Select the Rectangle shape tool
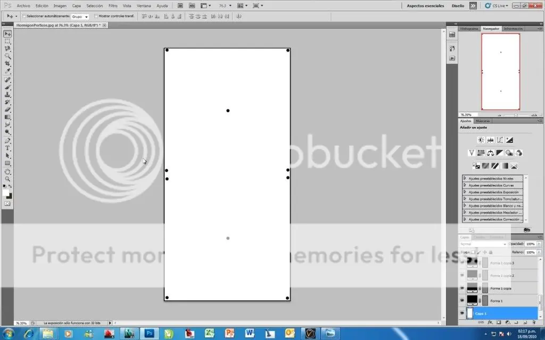The height and width of the screenshot is (340, 545). tap(7, 163)
